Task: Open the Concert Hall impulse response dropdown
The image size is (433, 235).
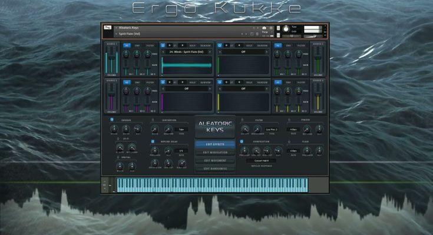Action: [x=263, y=160]
